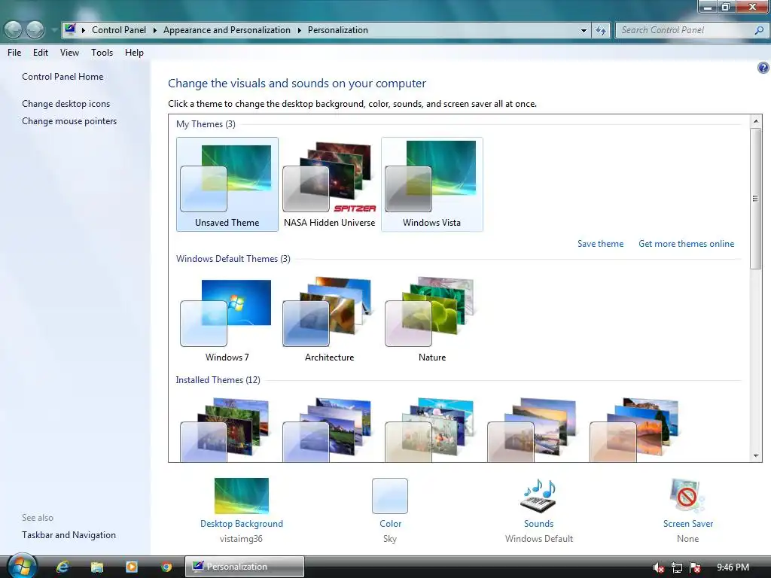Click the Sounds text link
Viewport: 771px width, 578px height.
pyautogui.click(x=538, y=524)
